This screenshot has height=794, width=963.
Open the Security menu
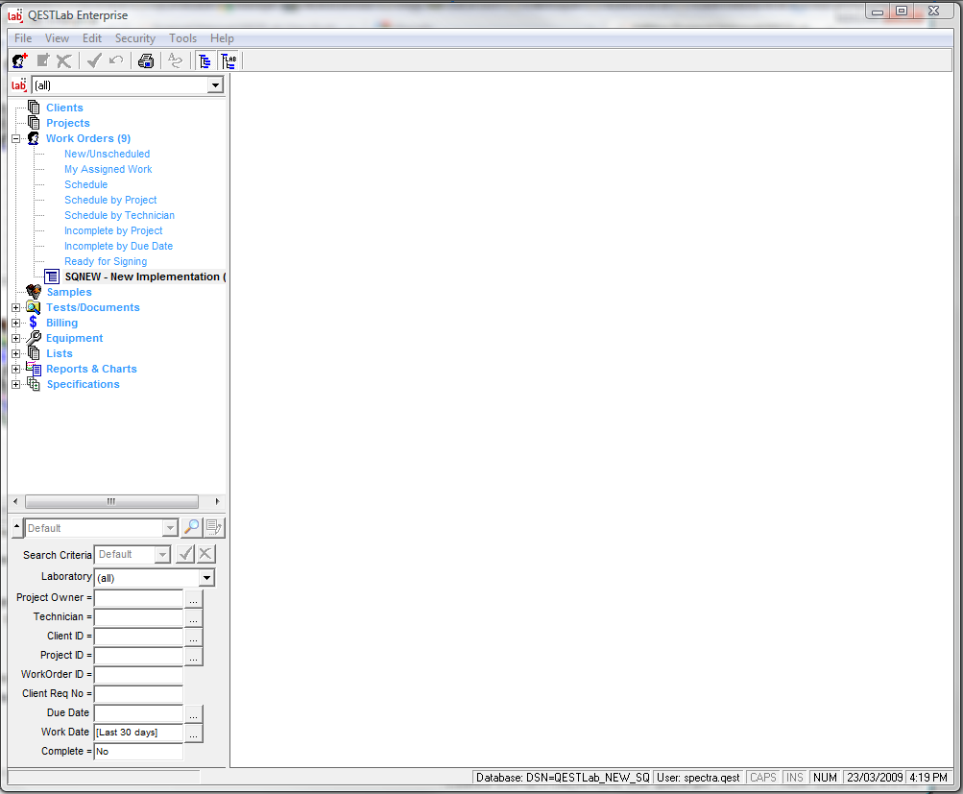click(134, 38)
